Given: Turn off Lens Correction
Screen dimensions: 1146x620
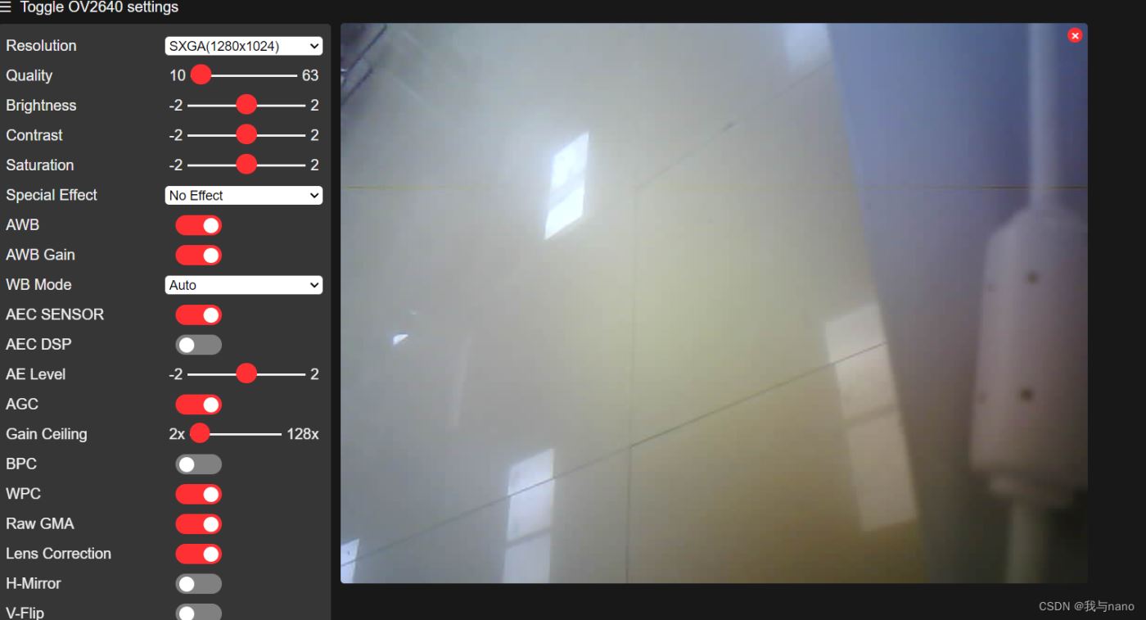Looking at the screenshot, I should coord(198,554).
